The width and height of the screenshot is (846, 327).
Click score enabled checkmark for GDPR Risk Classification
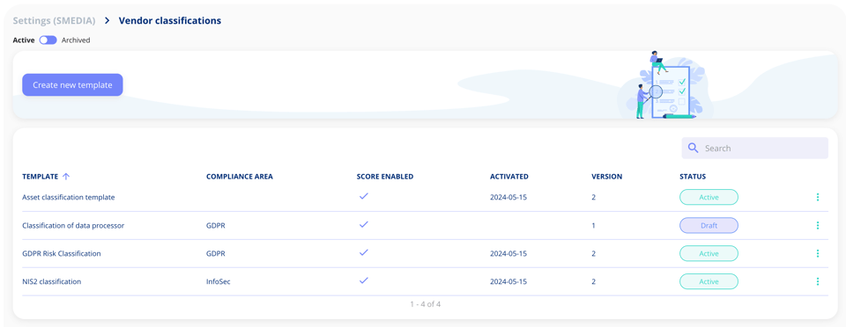pos(364,252)
